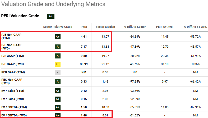Click the Valuation Grade and Underlying Metrics heading

(53, 4)
